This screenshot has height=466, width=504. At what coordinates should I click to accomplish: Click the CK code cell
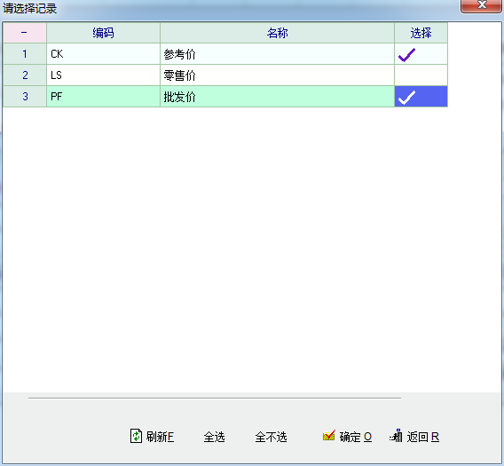(103, 54)
